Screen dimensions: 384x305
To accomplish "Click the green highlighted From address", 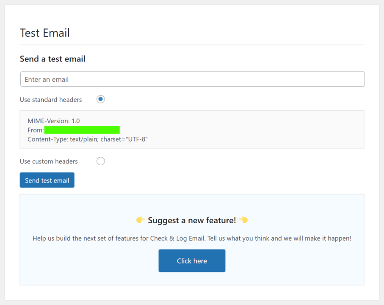I will pyautogui.click(x=82, y=130).
